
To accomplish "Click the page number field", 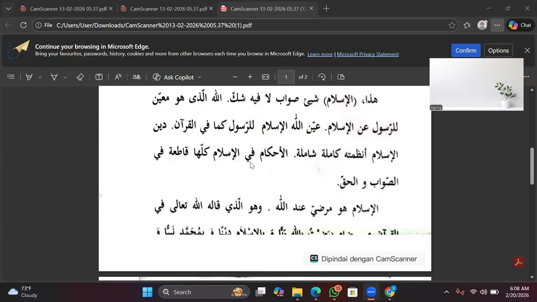I will coord(286,77).
